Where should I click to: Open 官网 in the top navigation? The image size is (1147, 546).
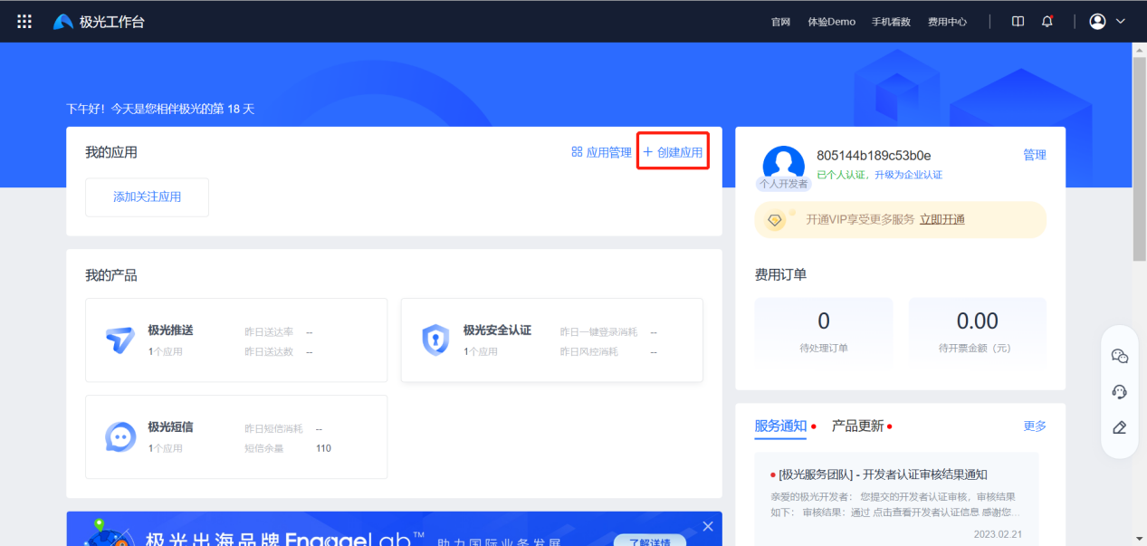(x=780, y=22)
